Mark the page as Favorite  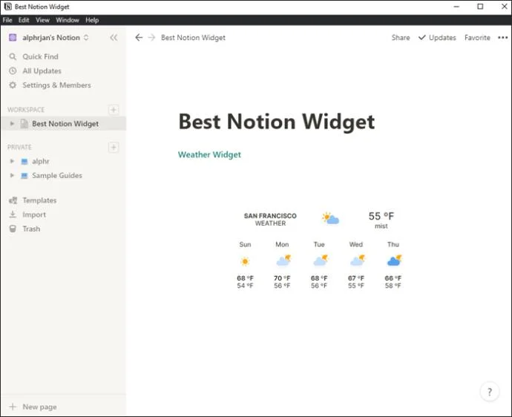(x=477, y=38)
